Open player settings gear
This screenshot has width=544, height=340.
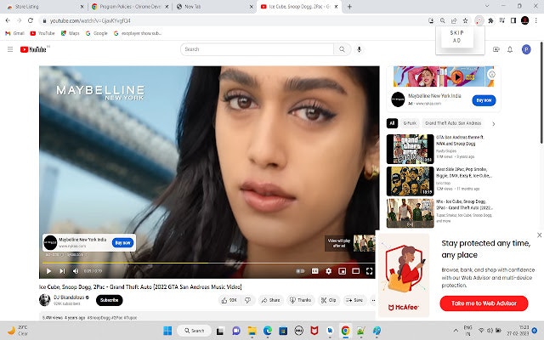point(328,271)
